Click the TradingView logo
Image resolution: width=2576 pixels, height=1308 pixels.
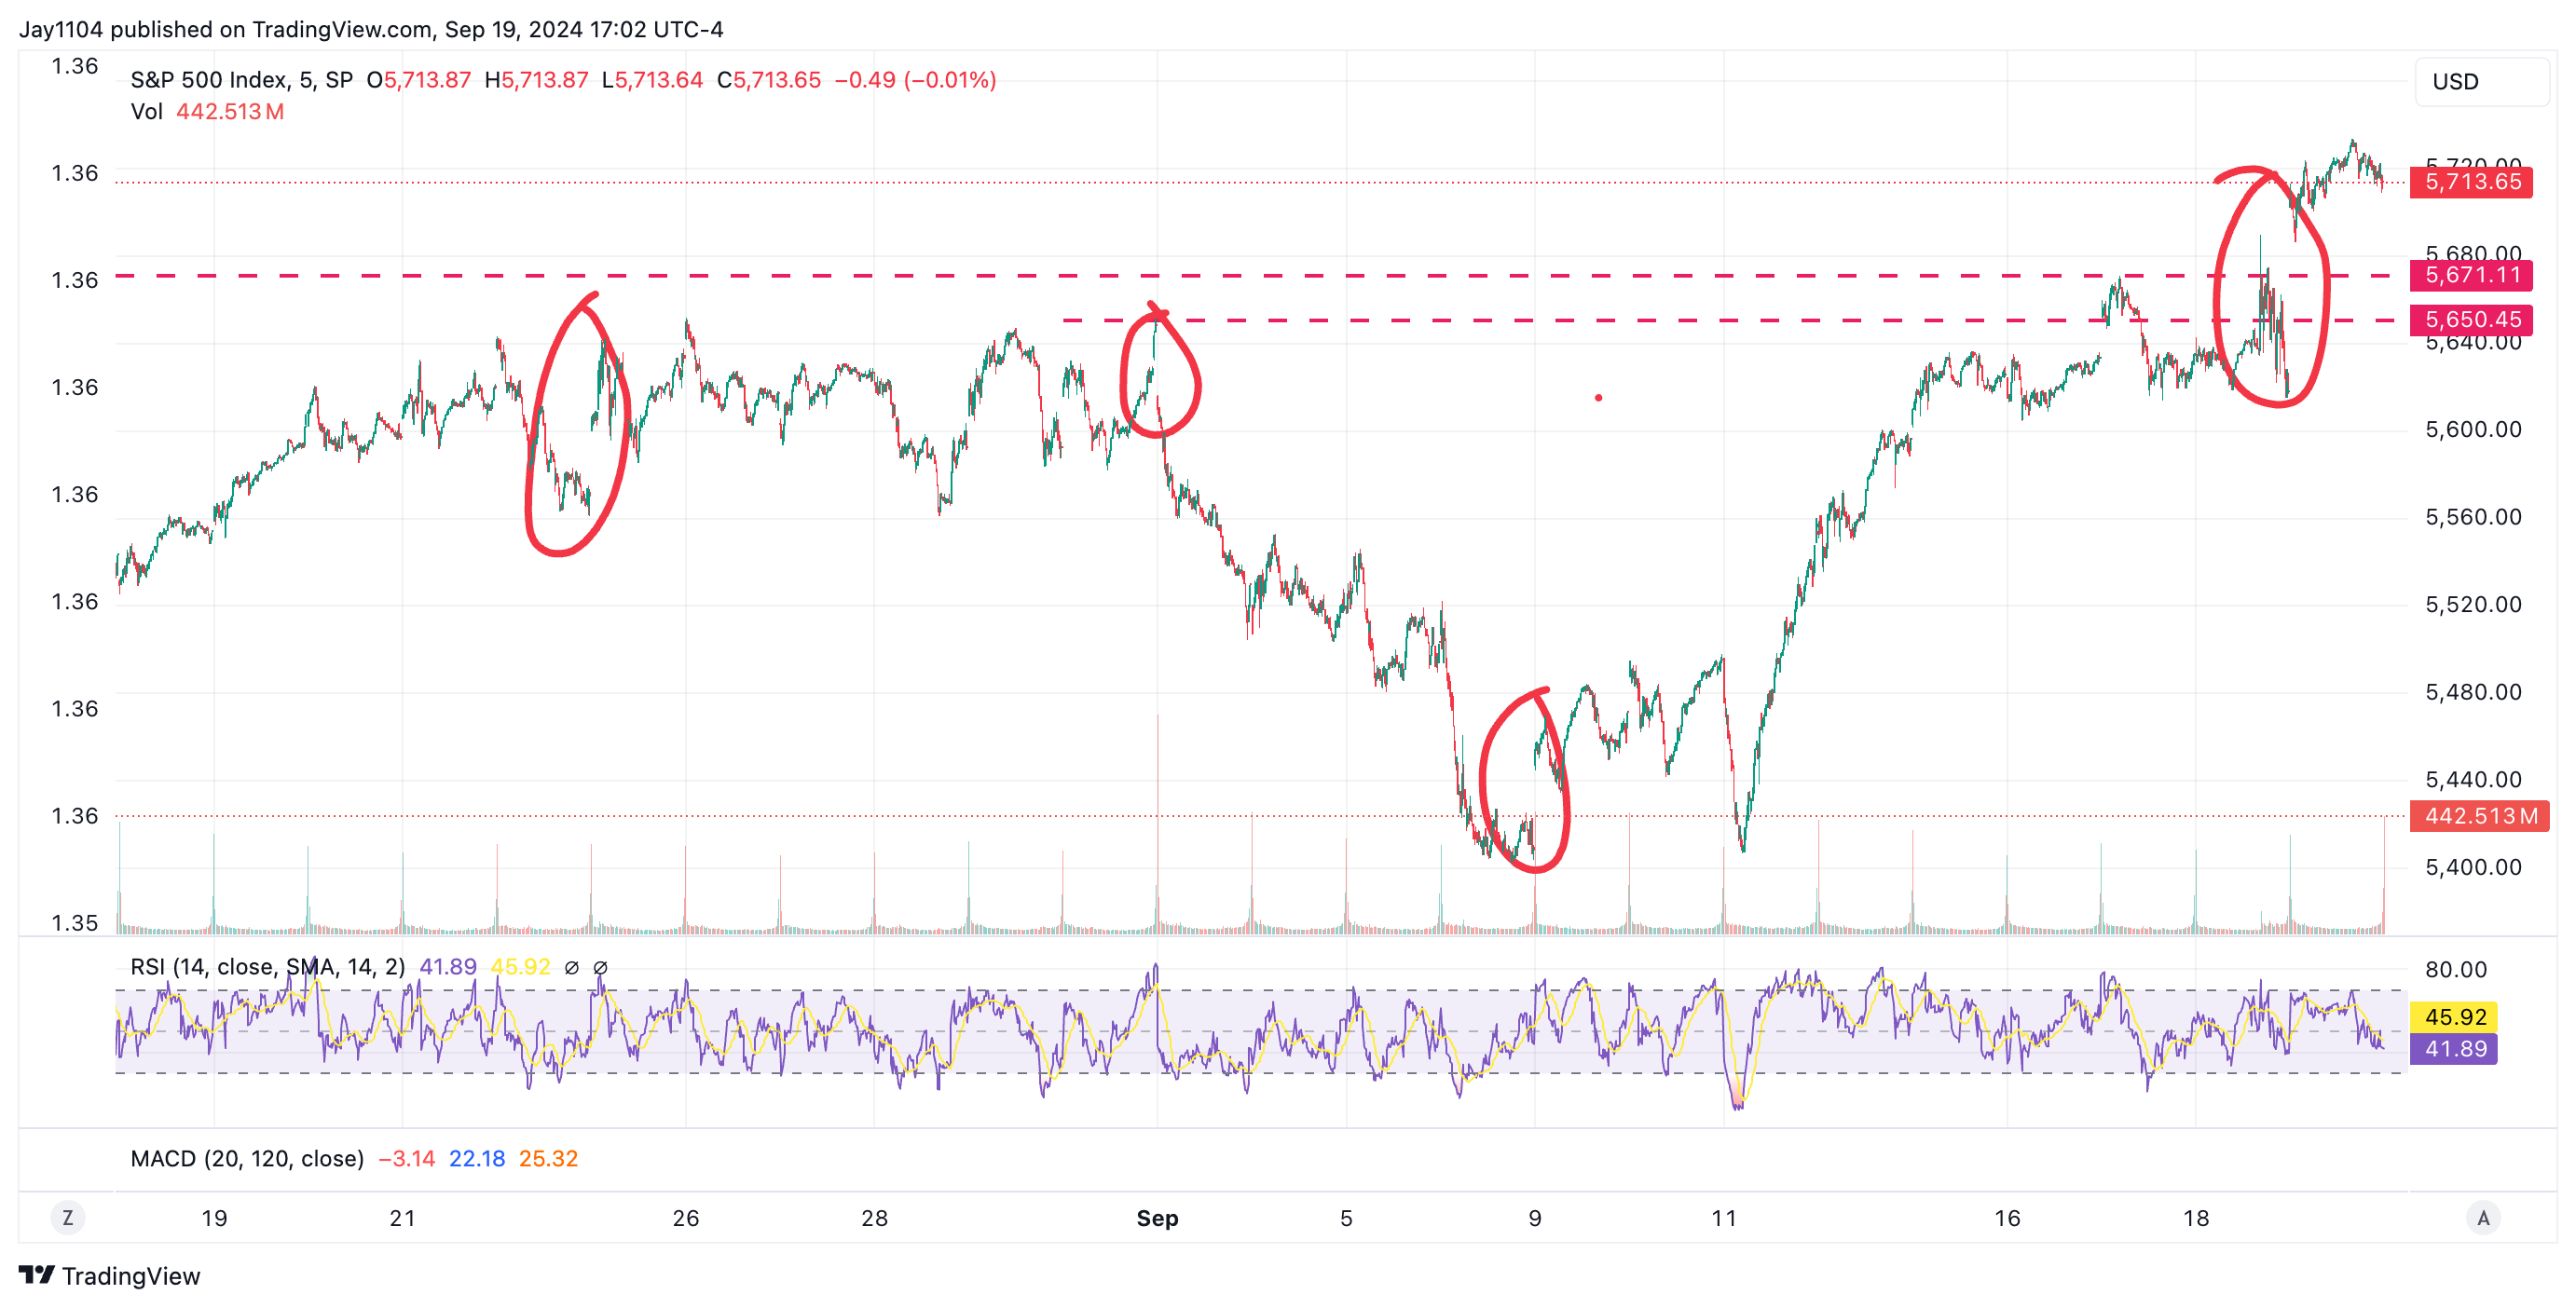(110, 1276)
